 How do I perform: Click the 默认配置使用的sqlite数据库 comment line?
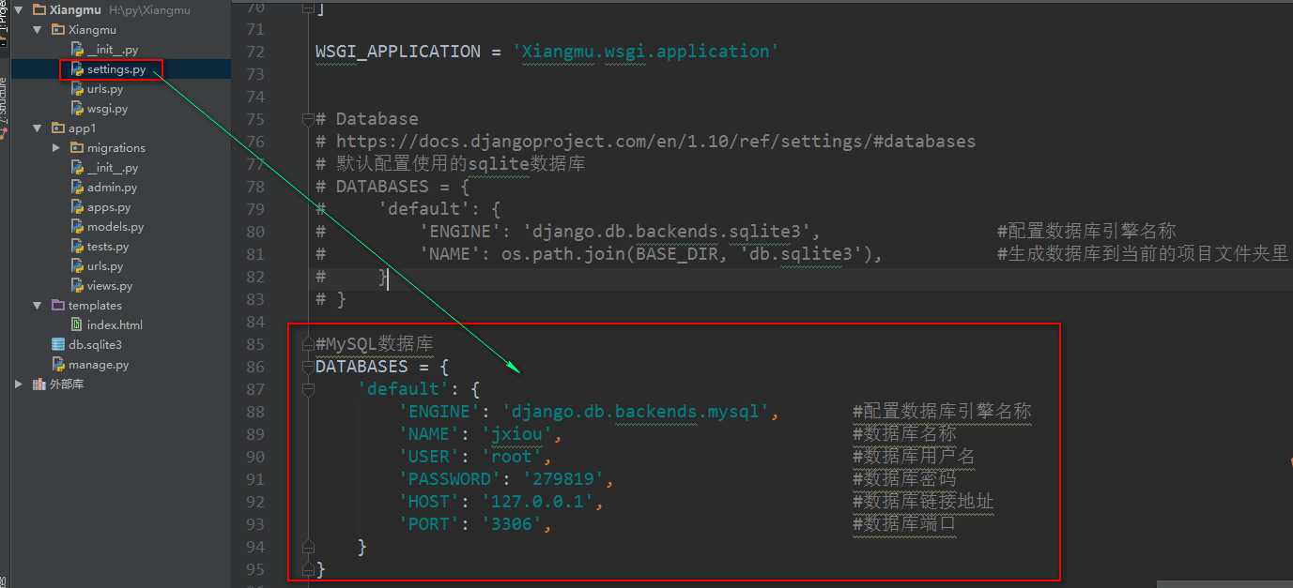(x=451, y=164)
